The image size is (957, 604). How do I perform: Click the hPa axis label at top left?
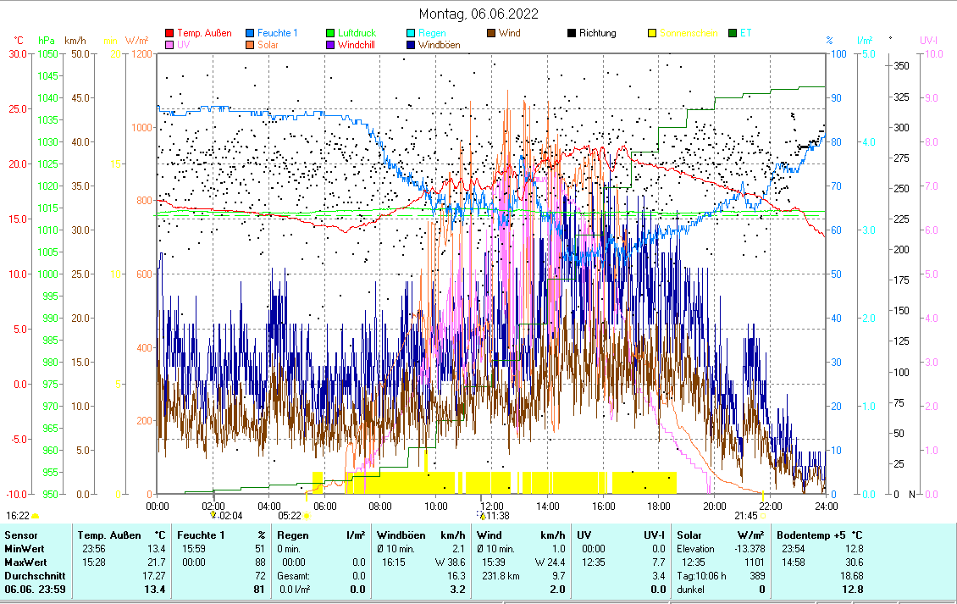coord(47,41)
